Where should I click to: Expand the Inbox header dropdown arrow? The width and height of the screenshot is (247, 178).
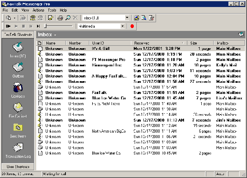click(55, 35)
